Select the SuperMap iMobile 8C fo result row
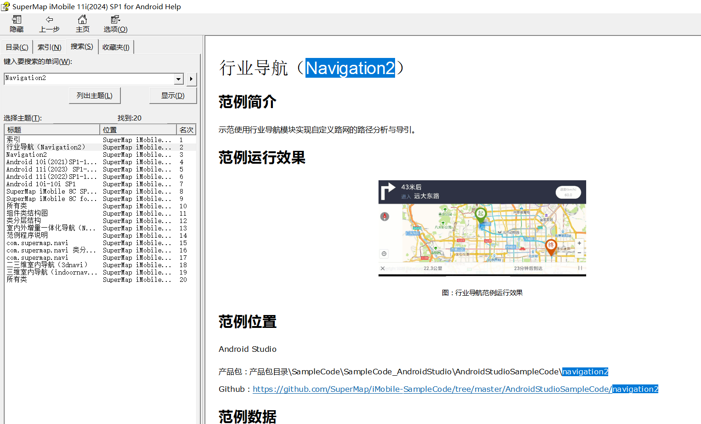Viewport: 701px width, 424px height. (x=100, y=199)
